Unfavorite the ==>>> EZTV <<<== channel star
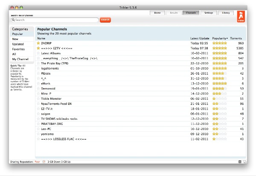This screenshot has width=256, height=176. 38,48
